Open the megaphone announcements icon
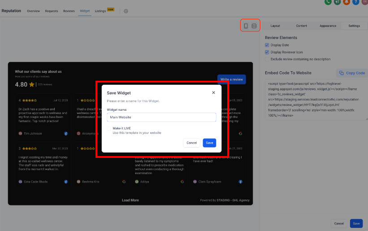Image resolution: width=368 pixels, height=231 pixels. point(337,2)
